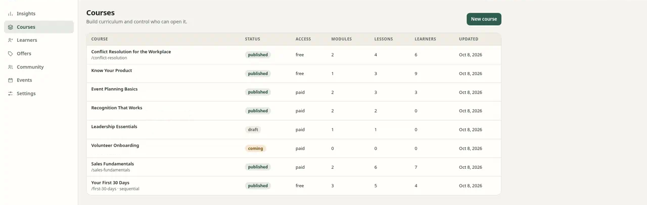Click the UPDATED column header

coord(469,39)
